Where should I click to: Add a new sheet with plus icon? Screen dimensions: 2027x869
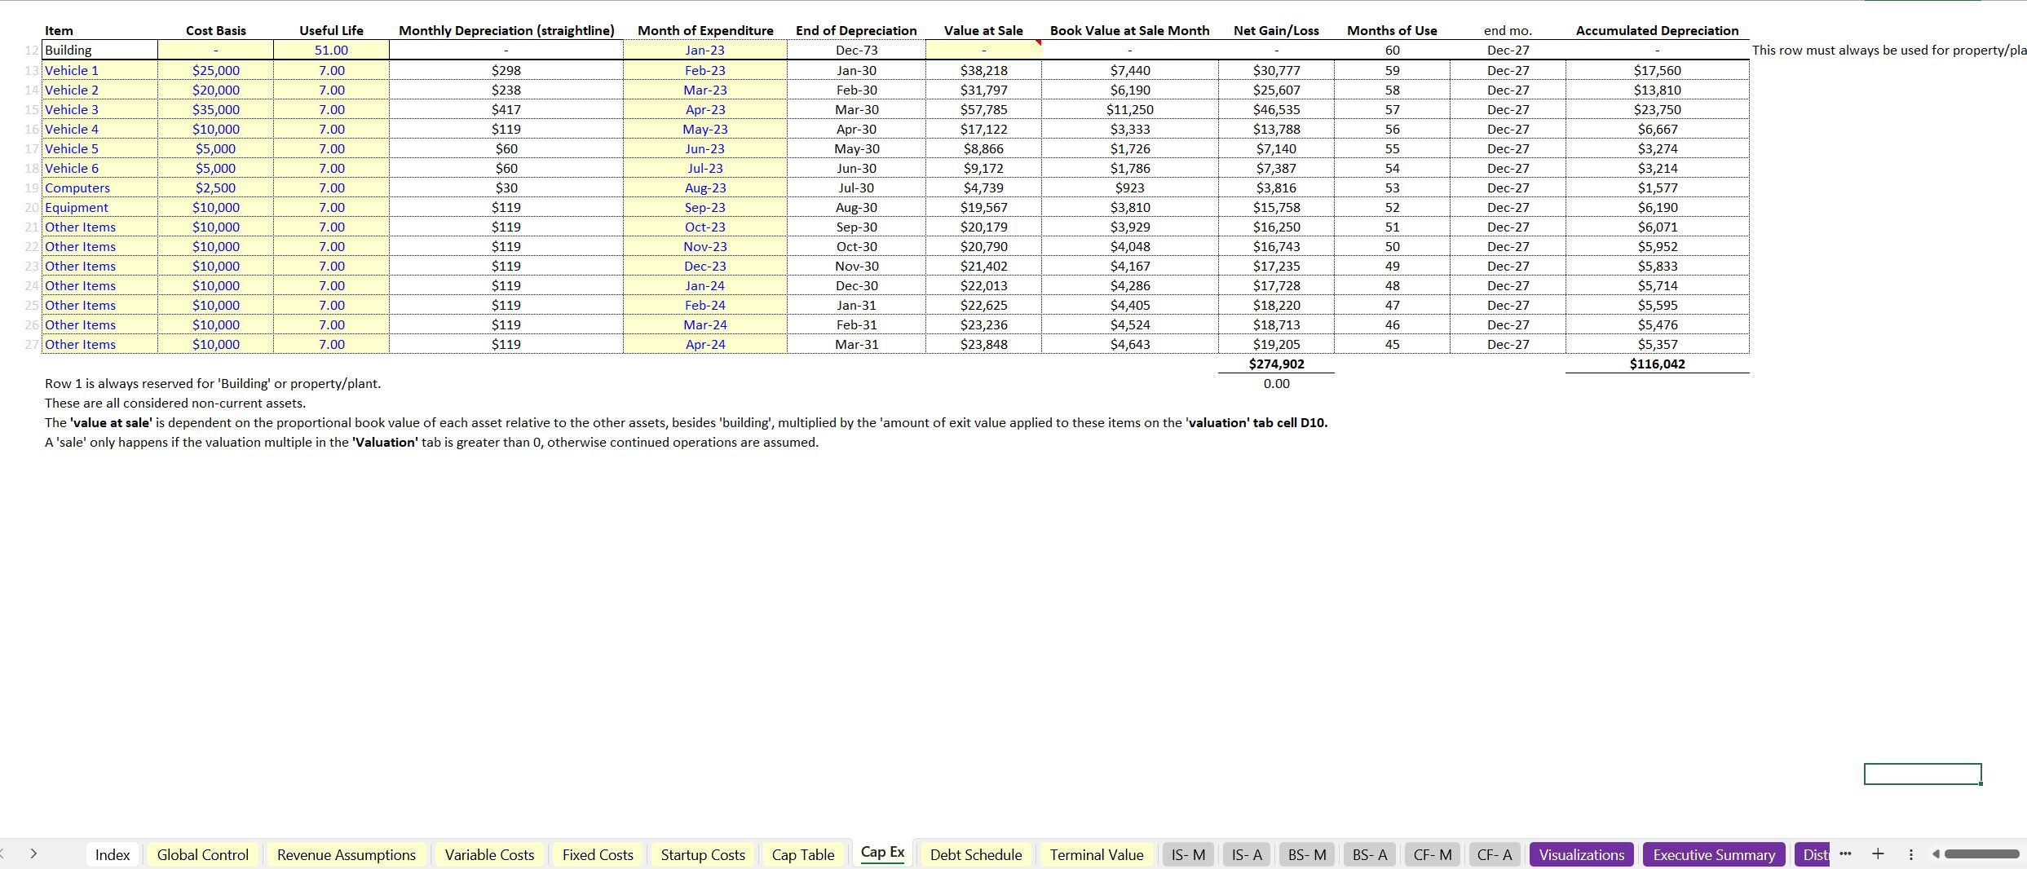tap(1878, 854)
